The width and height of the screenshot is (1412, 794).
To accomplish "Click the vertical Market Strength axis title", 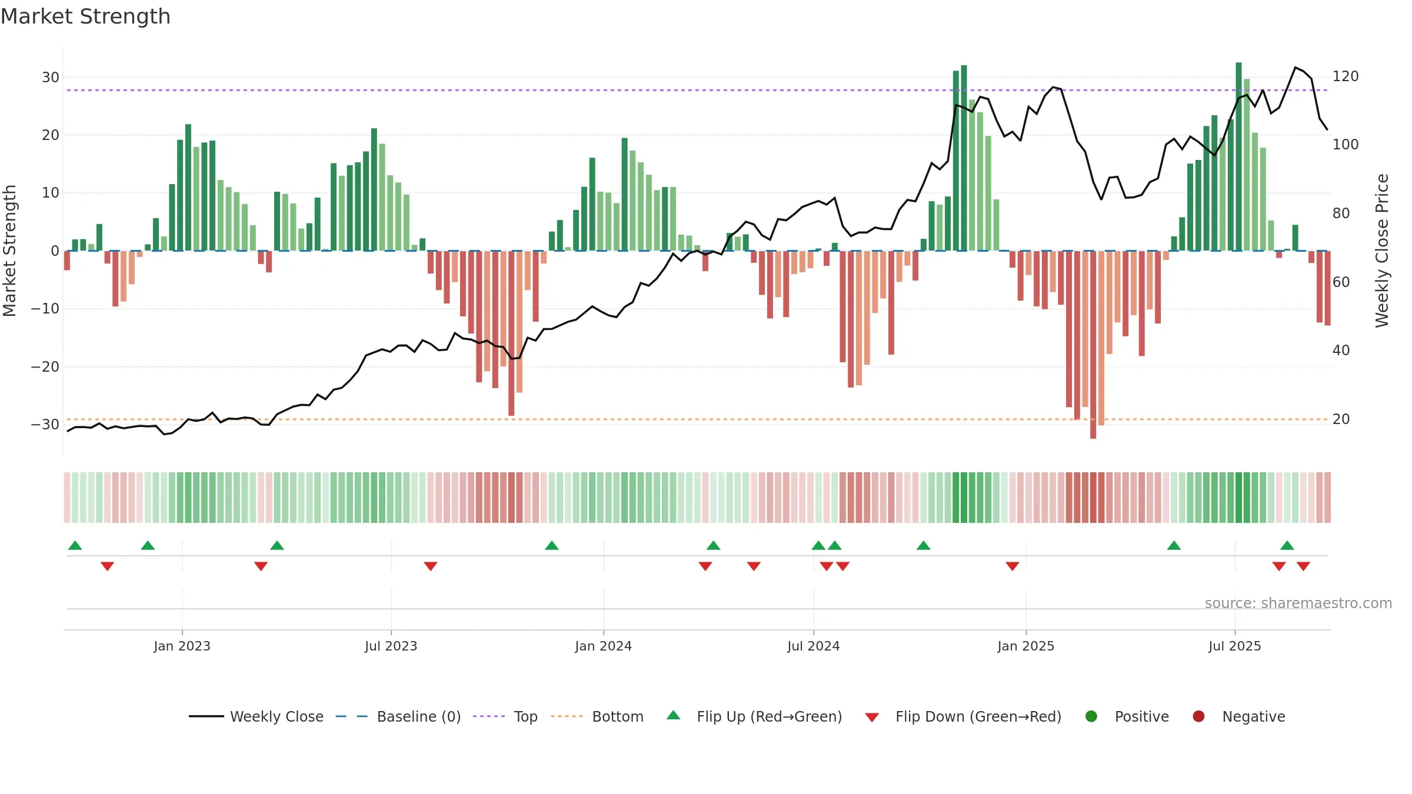I will click(x=9, y=251).
